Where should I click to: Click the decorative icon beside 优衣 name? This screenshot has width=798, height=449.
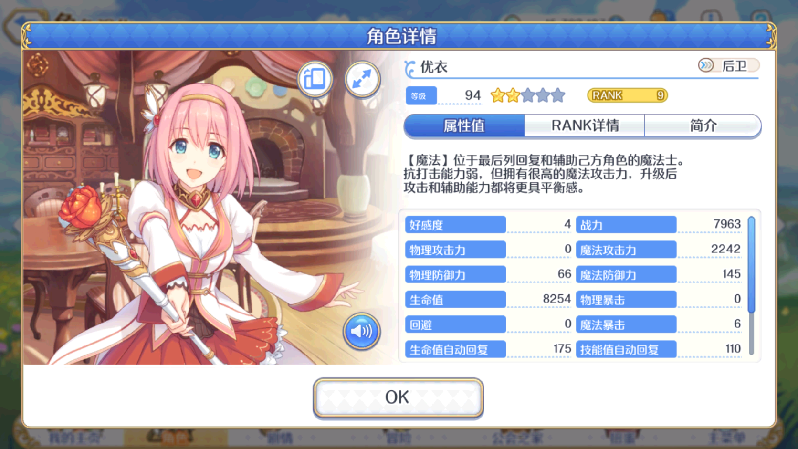(409, 68)
